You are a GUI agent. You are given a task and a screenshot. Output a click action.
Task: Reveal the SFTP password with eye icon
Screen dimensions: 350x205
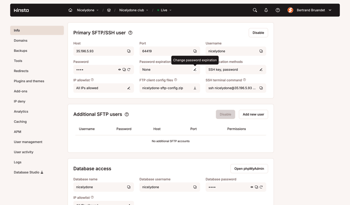click(x=119, y=70)
